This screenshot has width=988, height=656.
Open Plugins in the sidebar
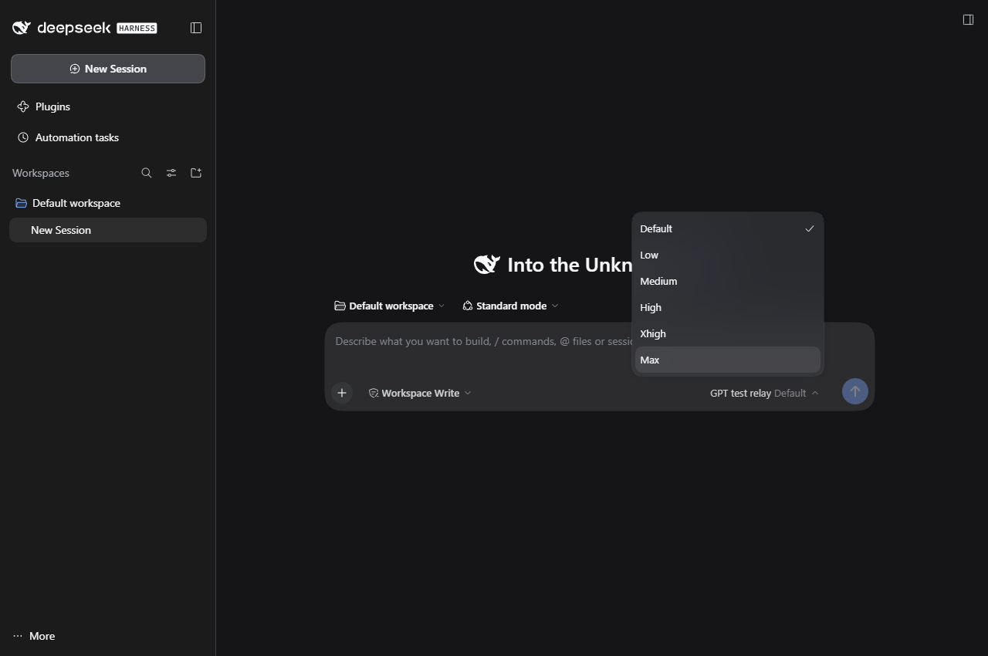pyautogui.click(x=108, y=107)
